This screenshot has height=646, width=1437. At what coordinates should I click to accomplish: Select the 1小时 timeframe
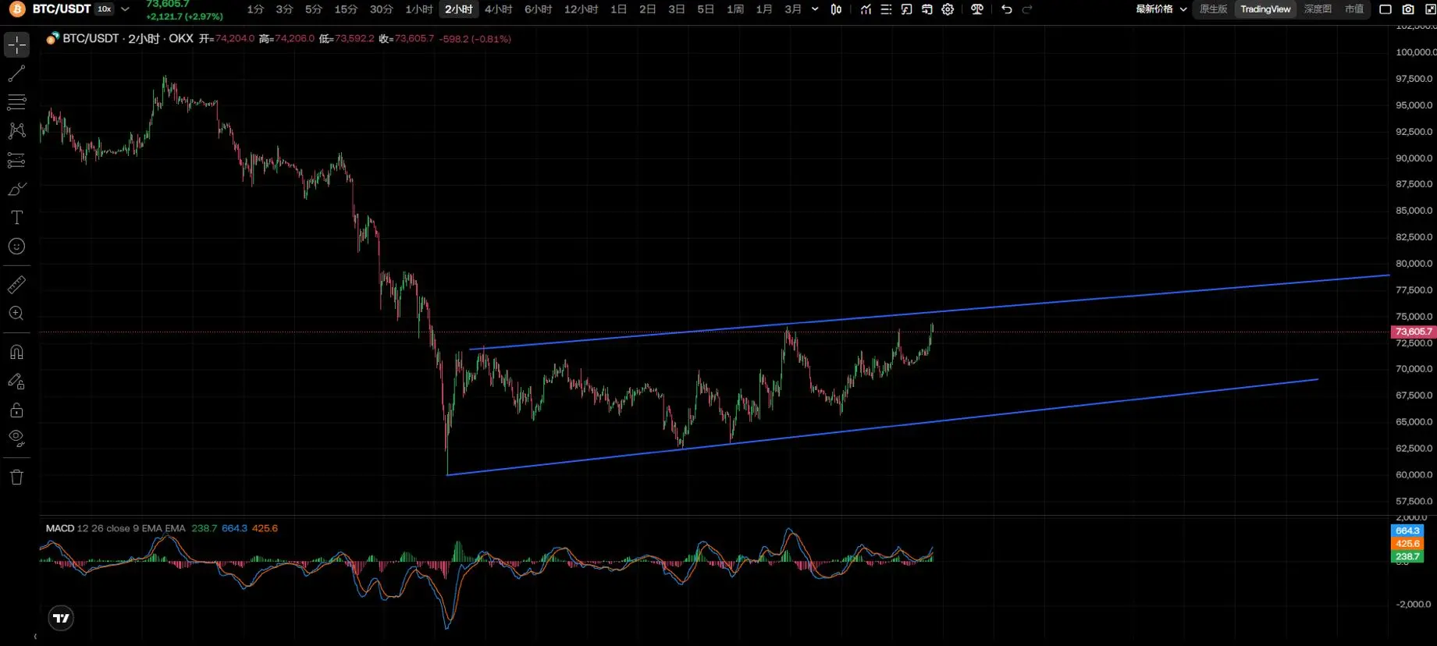[419, 9]
